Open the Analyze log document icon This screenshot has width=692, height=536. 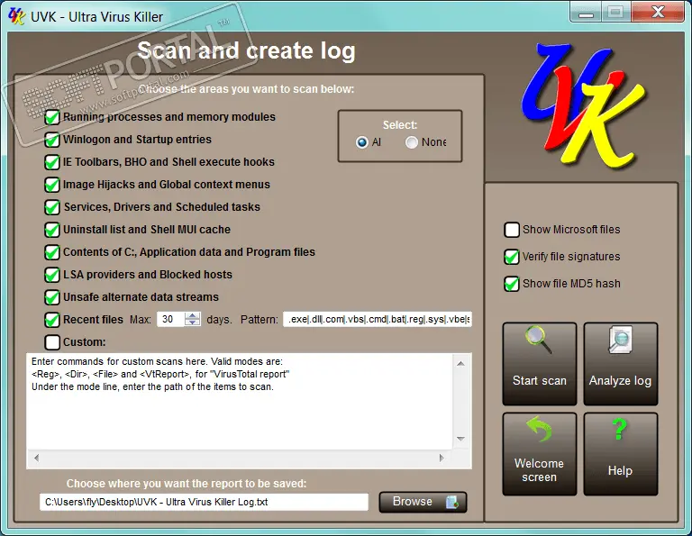[x=620, y=340]
